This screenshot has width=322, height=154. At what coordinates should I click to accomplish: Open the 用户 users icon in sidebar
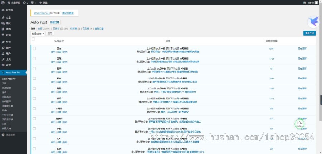click(x=3, y=54)
